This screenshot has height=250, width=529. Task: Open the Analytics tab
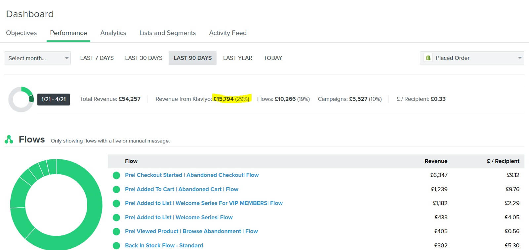(x=113, y=33)
